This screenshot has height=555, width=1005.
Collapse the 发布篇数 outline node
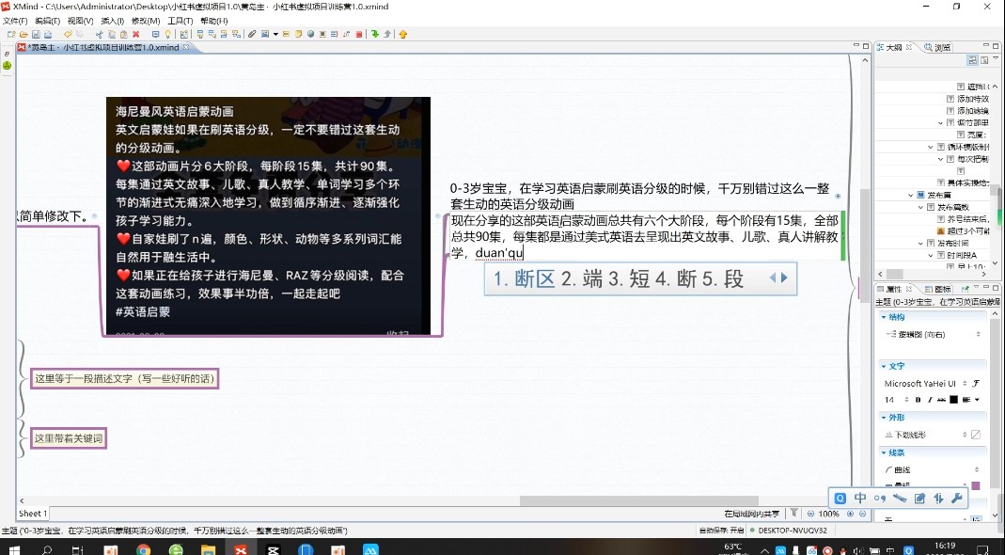click(x=920, y=207)
